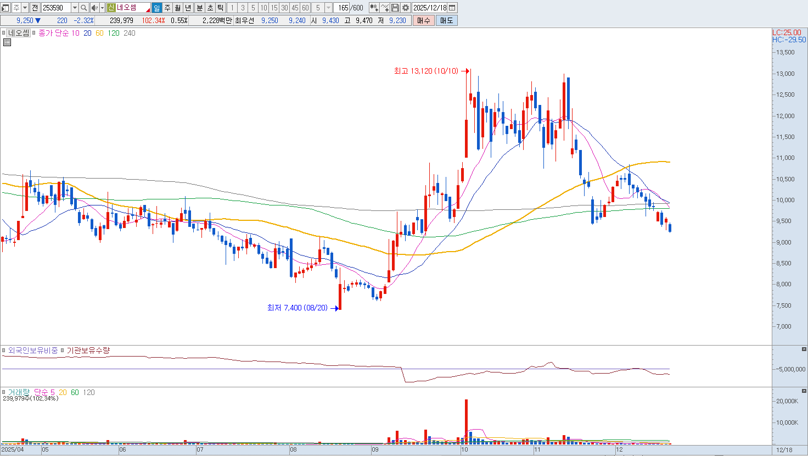Click the 매수 buy button

tap(423, 20)
